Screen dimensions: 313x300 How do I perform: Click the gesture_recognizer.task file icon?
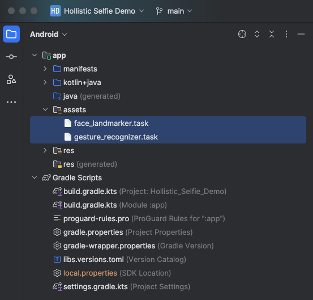click(68, 137)
